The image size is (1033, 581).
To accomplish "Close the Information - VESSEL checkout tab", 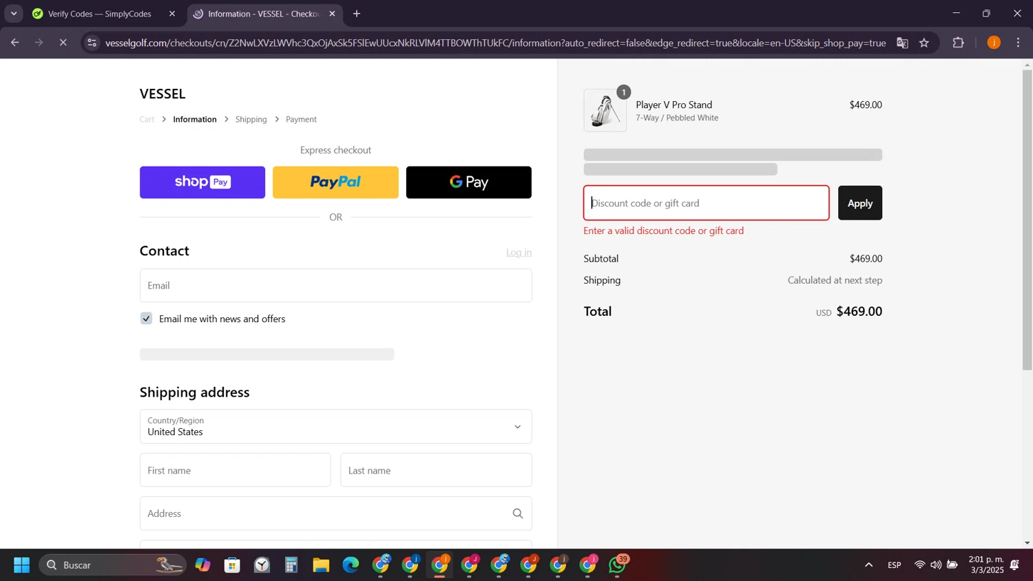I will [333, 14].
